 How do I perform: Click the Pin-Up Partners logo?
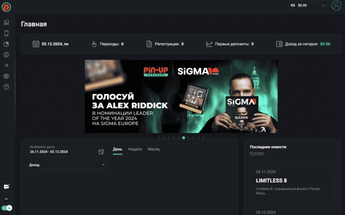pyautogui.click(x=7, y=7)
